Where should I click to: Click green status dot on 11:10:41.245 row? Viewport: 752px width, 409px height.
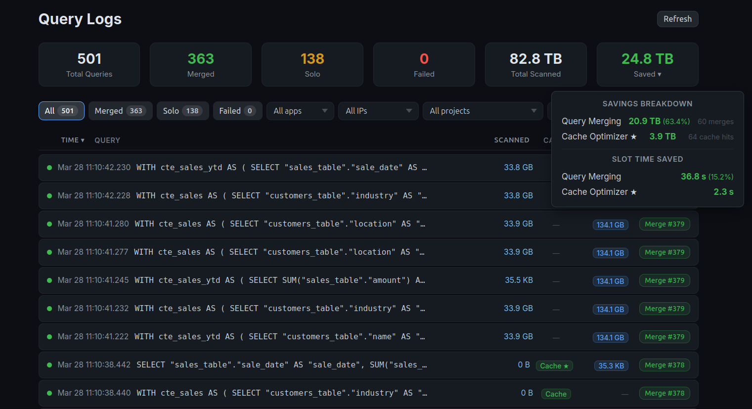[49, 280]
